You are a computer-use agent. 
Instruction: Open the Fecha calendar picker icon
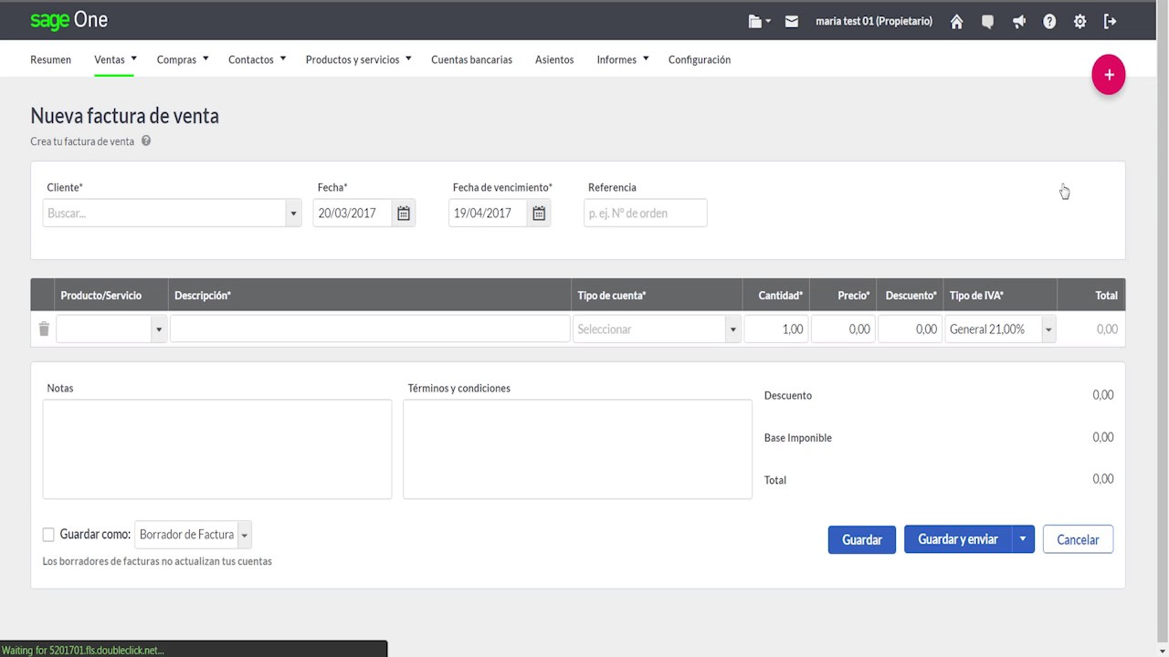pos(404,214)
